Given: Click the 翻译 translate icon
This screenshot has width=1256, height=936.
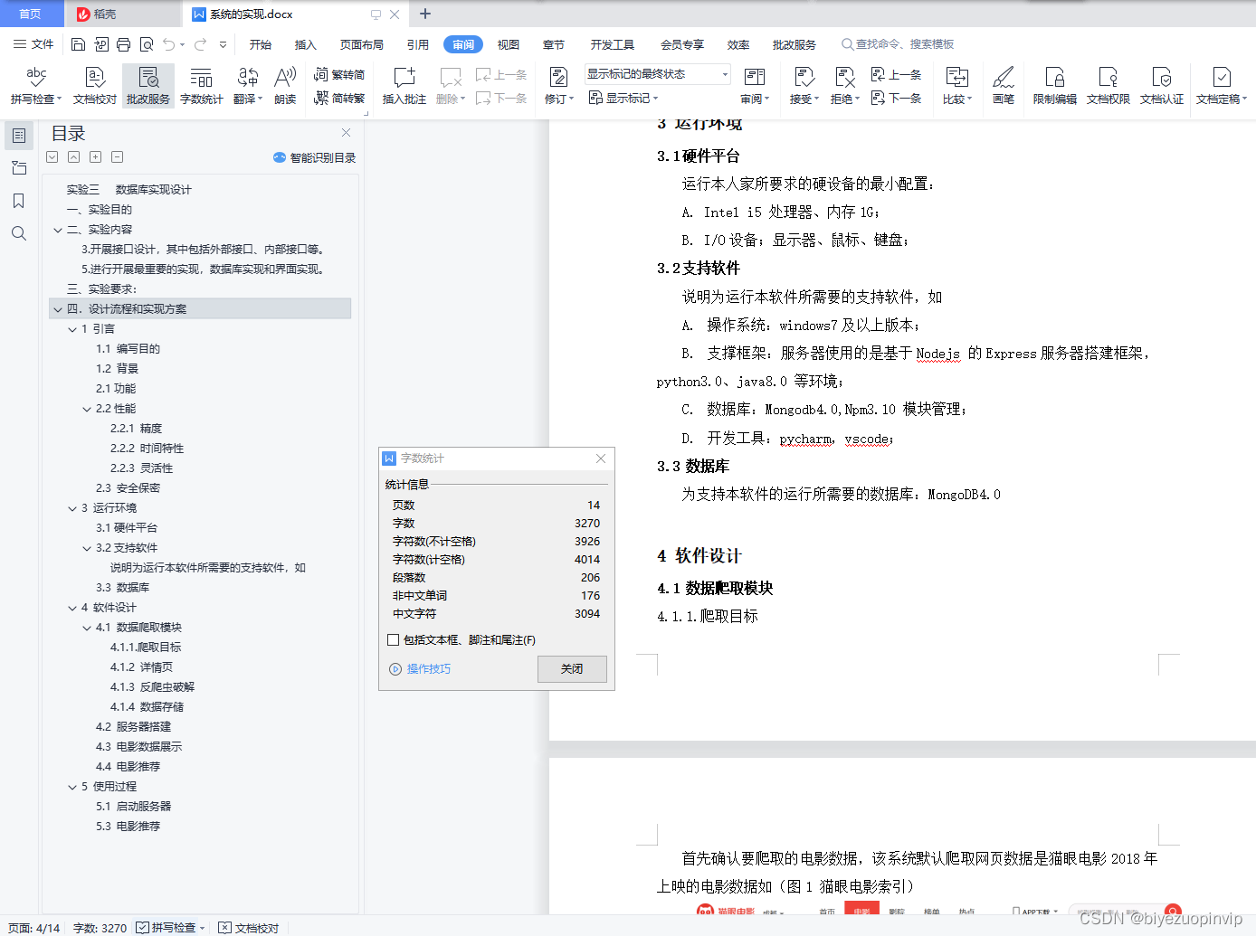Looking at the screenshot, I should (x=248, y=86).
